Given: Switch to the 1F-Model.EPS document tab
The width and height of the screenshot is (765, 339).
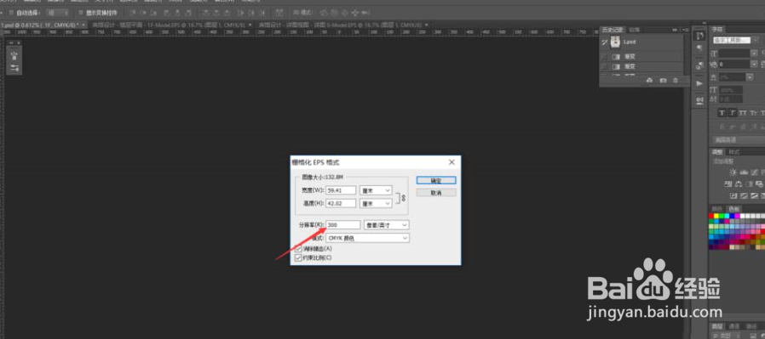Looking at the screenshot, I should (x=171, y=25).
